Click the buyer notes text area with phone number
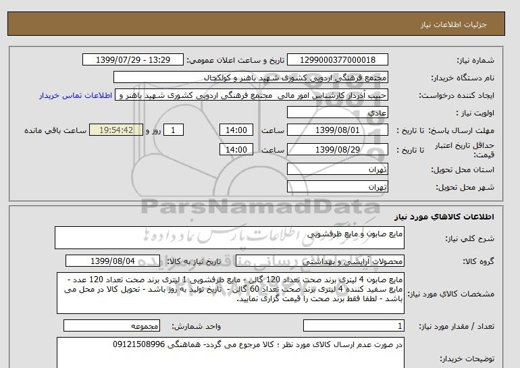Viewport: 520px width, 368px height. [x=230, y=352]
